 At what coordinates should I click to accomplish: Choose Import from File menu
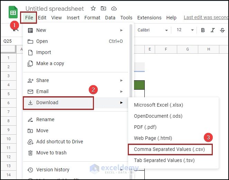[76, 52]
